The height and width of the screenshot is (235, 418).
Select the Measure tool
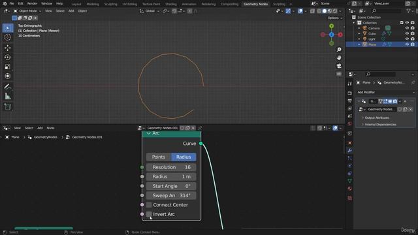click(x=7, y=96)
